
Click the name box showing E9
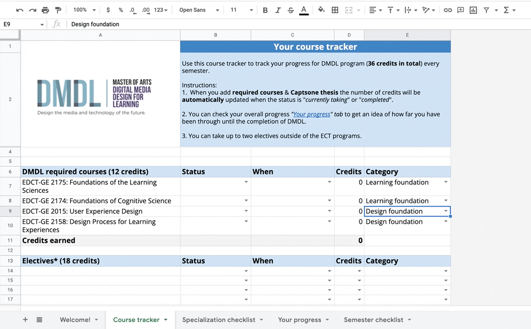[x=20, y=24]
